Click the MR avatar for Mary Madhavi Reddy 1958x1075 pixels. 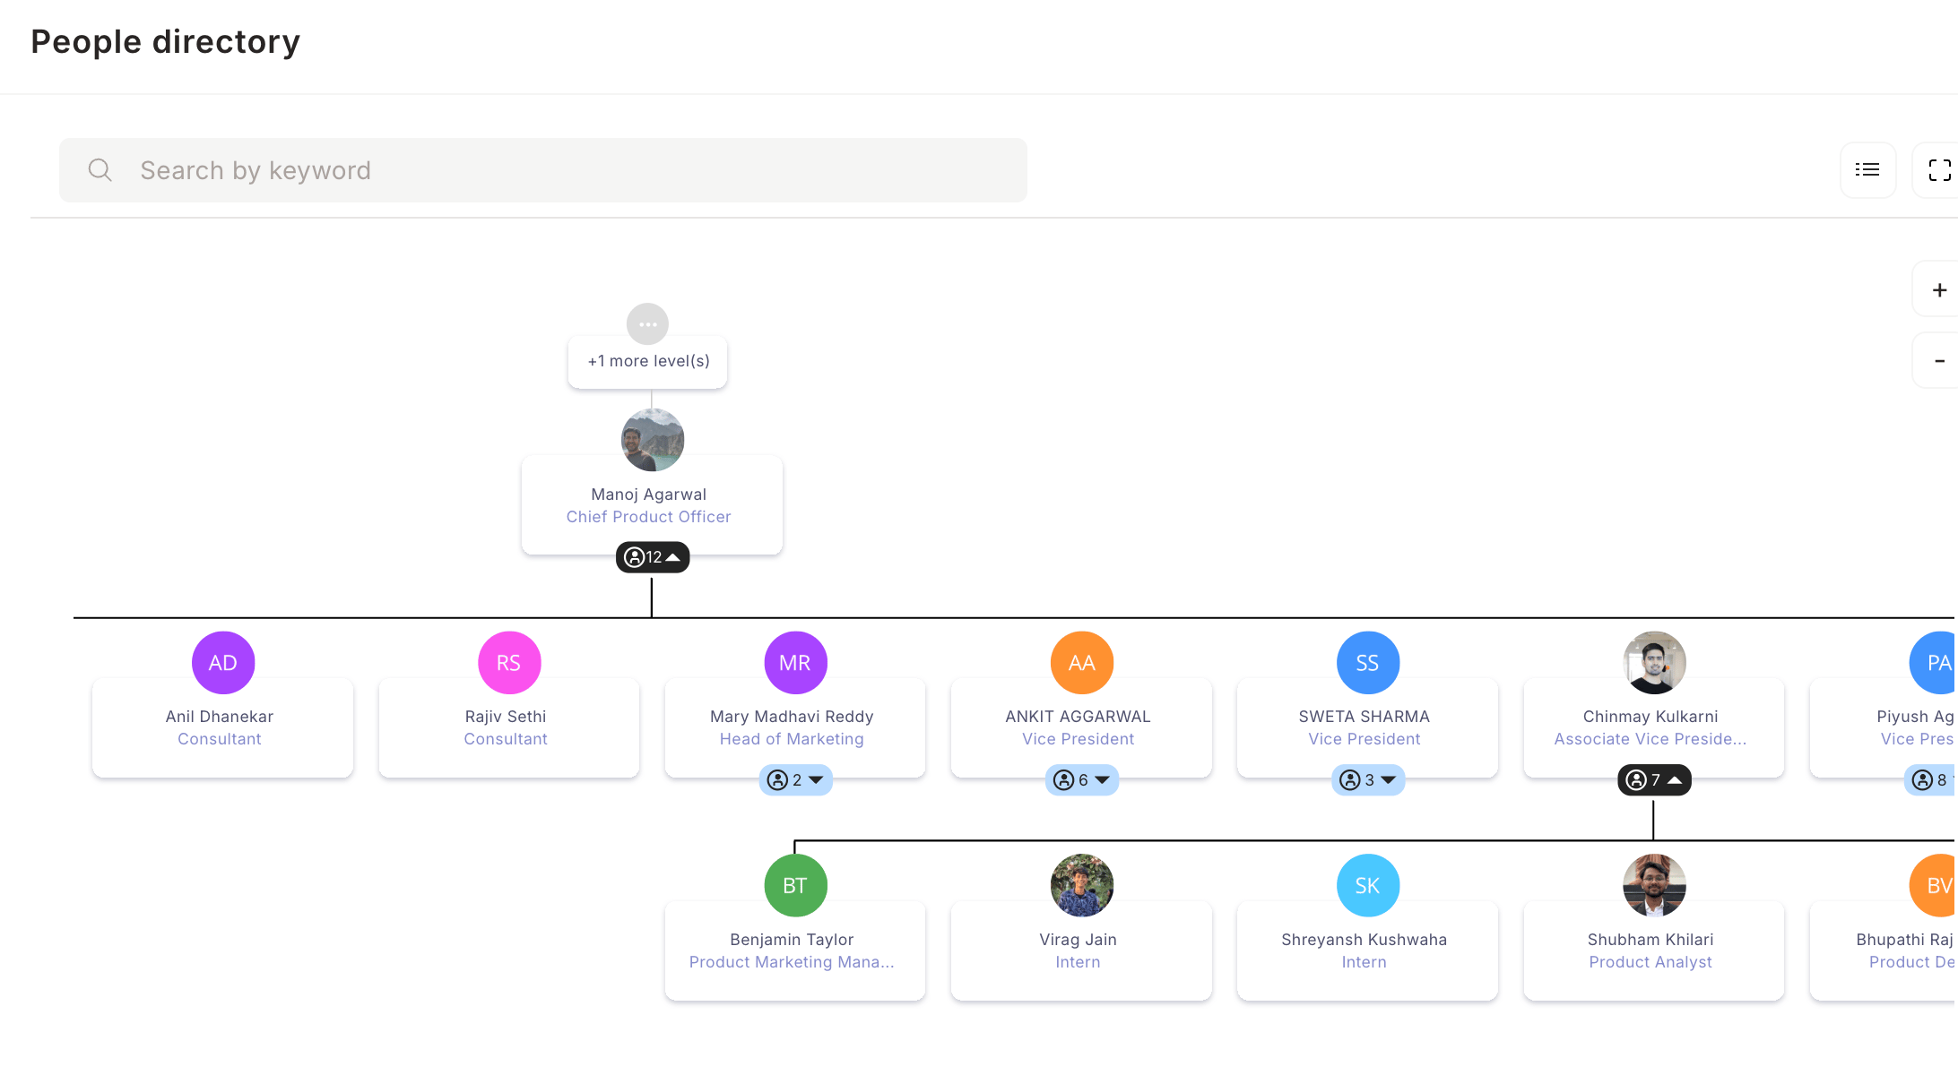pyautogui.click(x=795, y=663)
